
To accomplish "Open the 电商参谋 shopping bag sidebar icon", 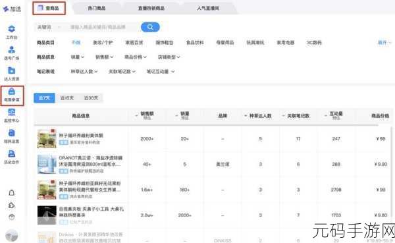I will tap(12, 92).
